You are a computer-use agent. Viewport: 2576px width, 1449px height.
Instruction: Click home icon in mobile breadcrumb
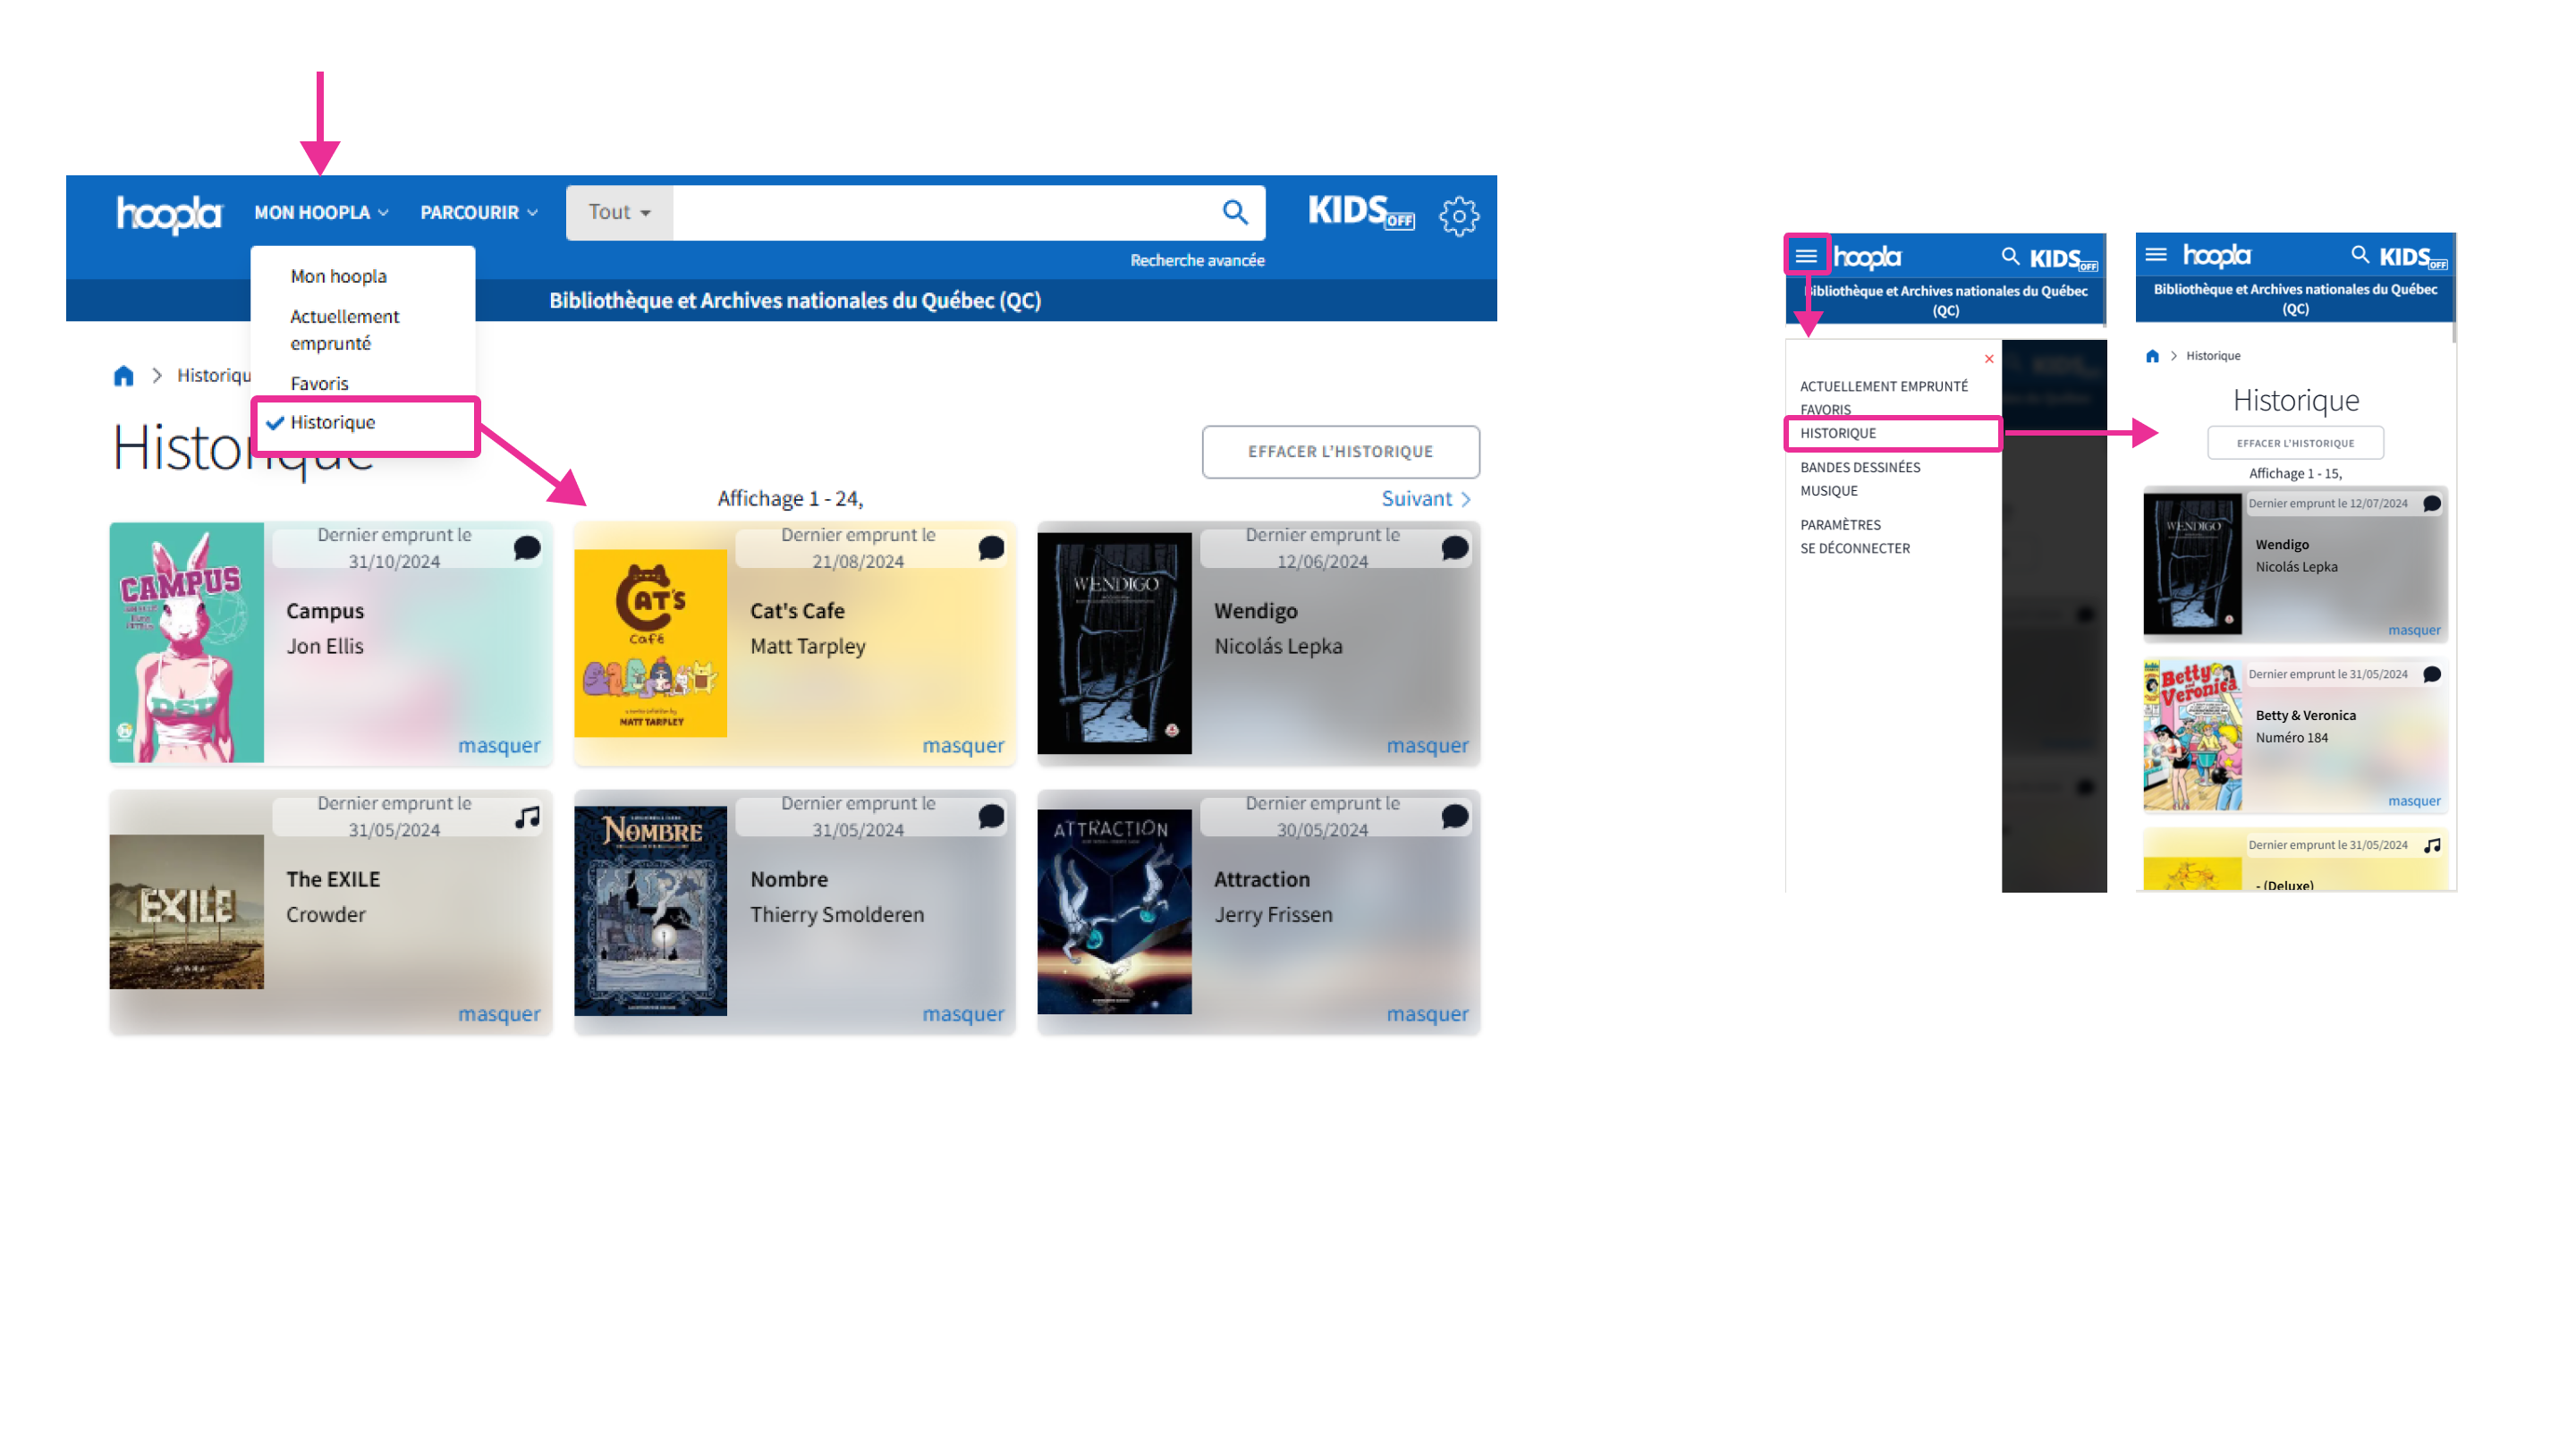(2152, 356)
